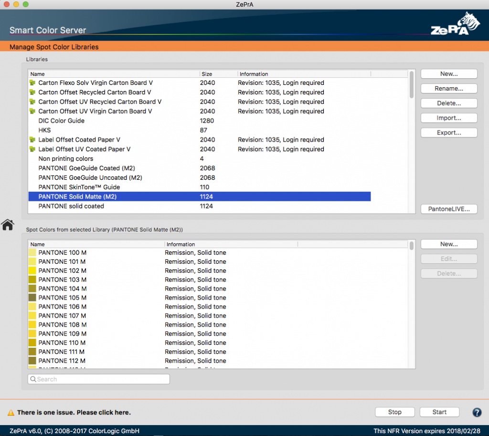Select PANTONE solid coated library
The width and height of the screenshot is (489, 436).
point(200,206)
